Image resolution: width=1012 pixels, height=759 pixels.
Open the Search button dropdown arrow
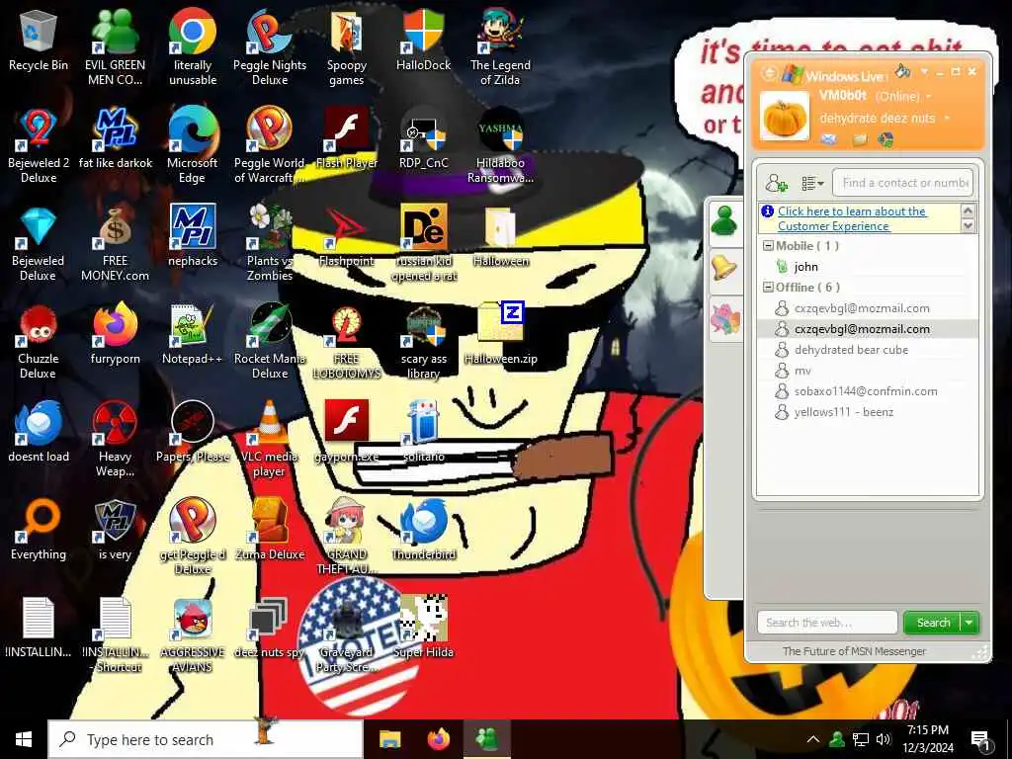pos(970,623)
